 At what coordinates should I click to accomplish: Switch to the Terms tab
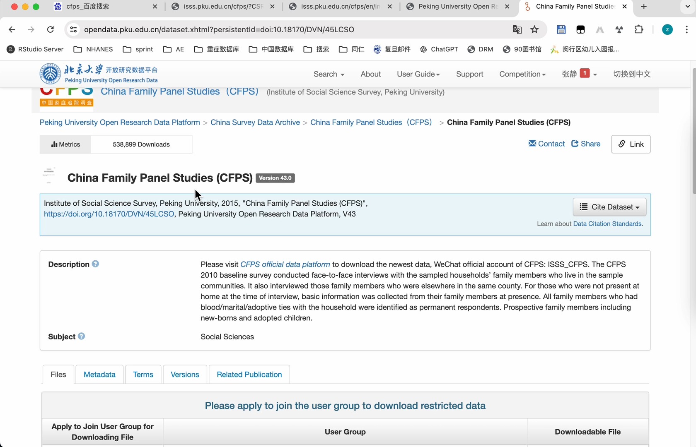pos(143,375)
